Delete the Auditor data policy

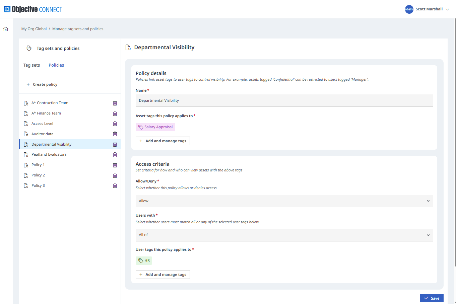pos(115,134)
